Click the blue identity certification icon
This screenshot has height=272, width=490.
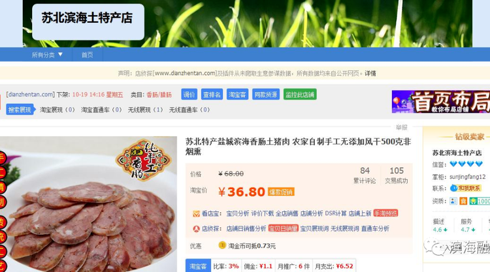[453, 201]
